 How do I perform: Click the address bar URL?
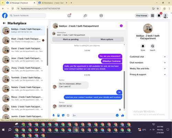(x=41, y=9)
